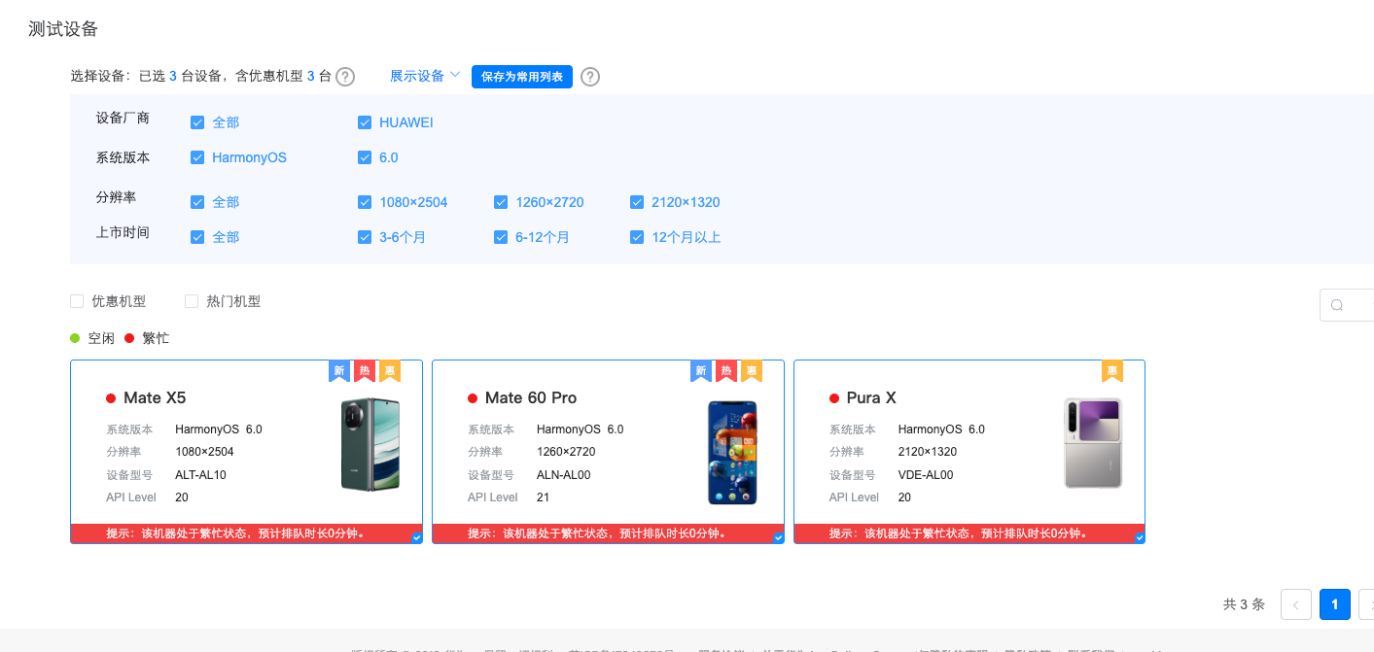1374x652 pixels.
Task: Deselect Pura X card corner checkmark
Action: [1140, 537]
